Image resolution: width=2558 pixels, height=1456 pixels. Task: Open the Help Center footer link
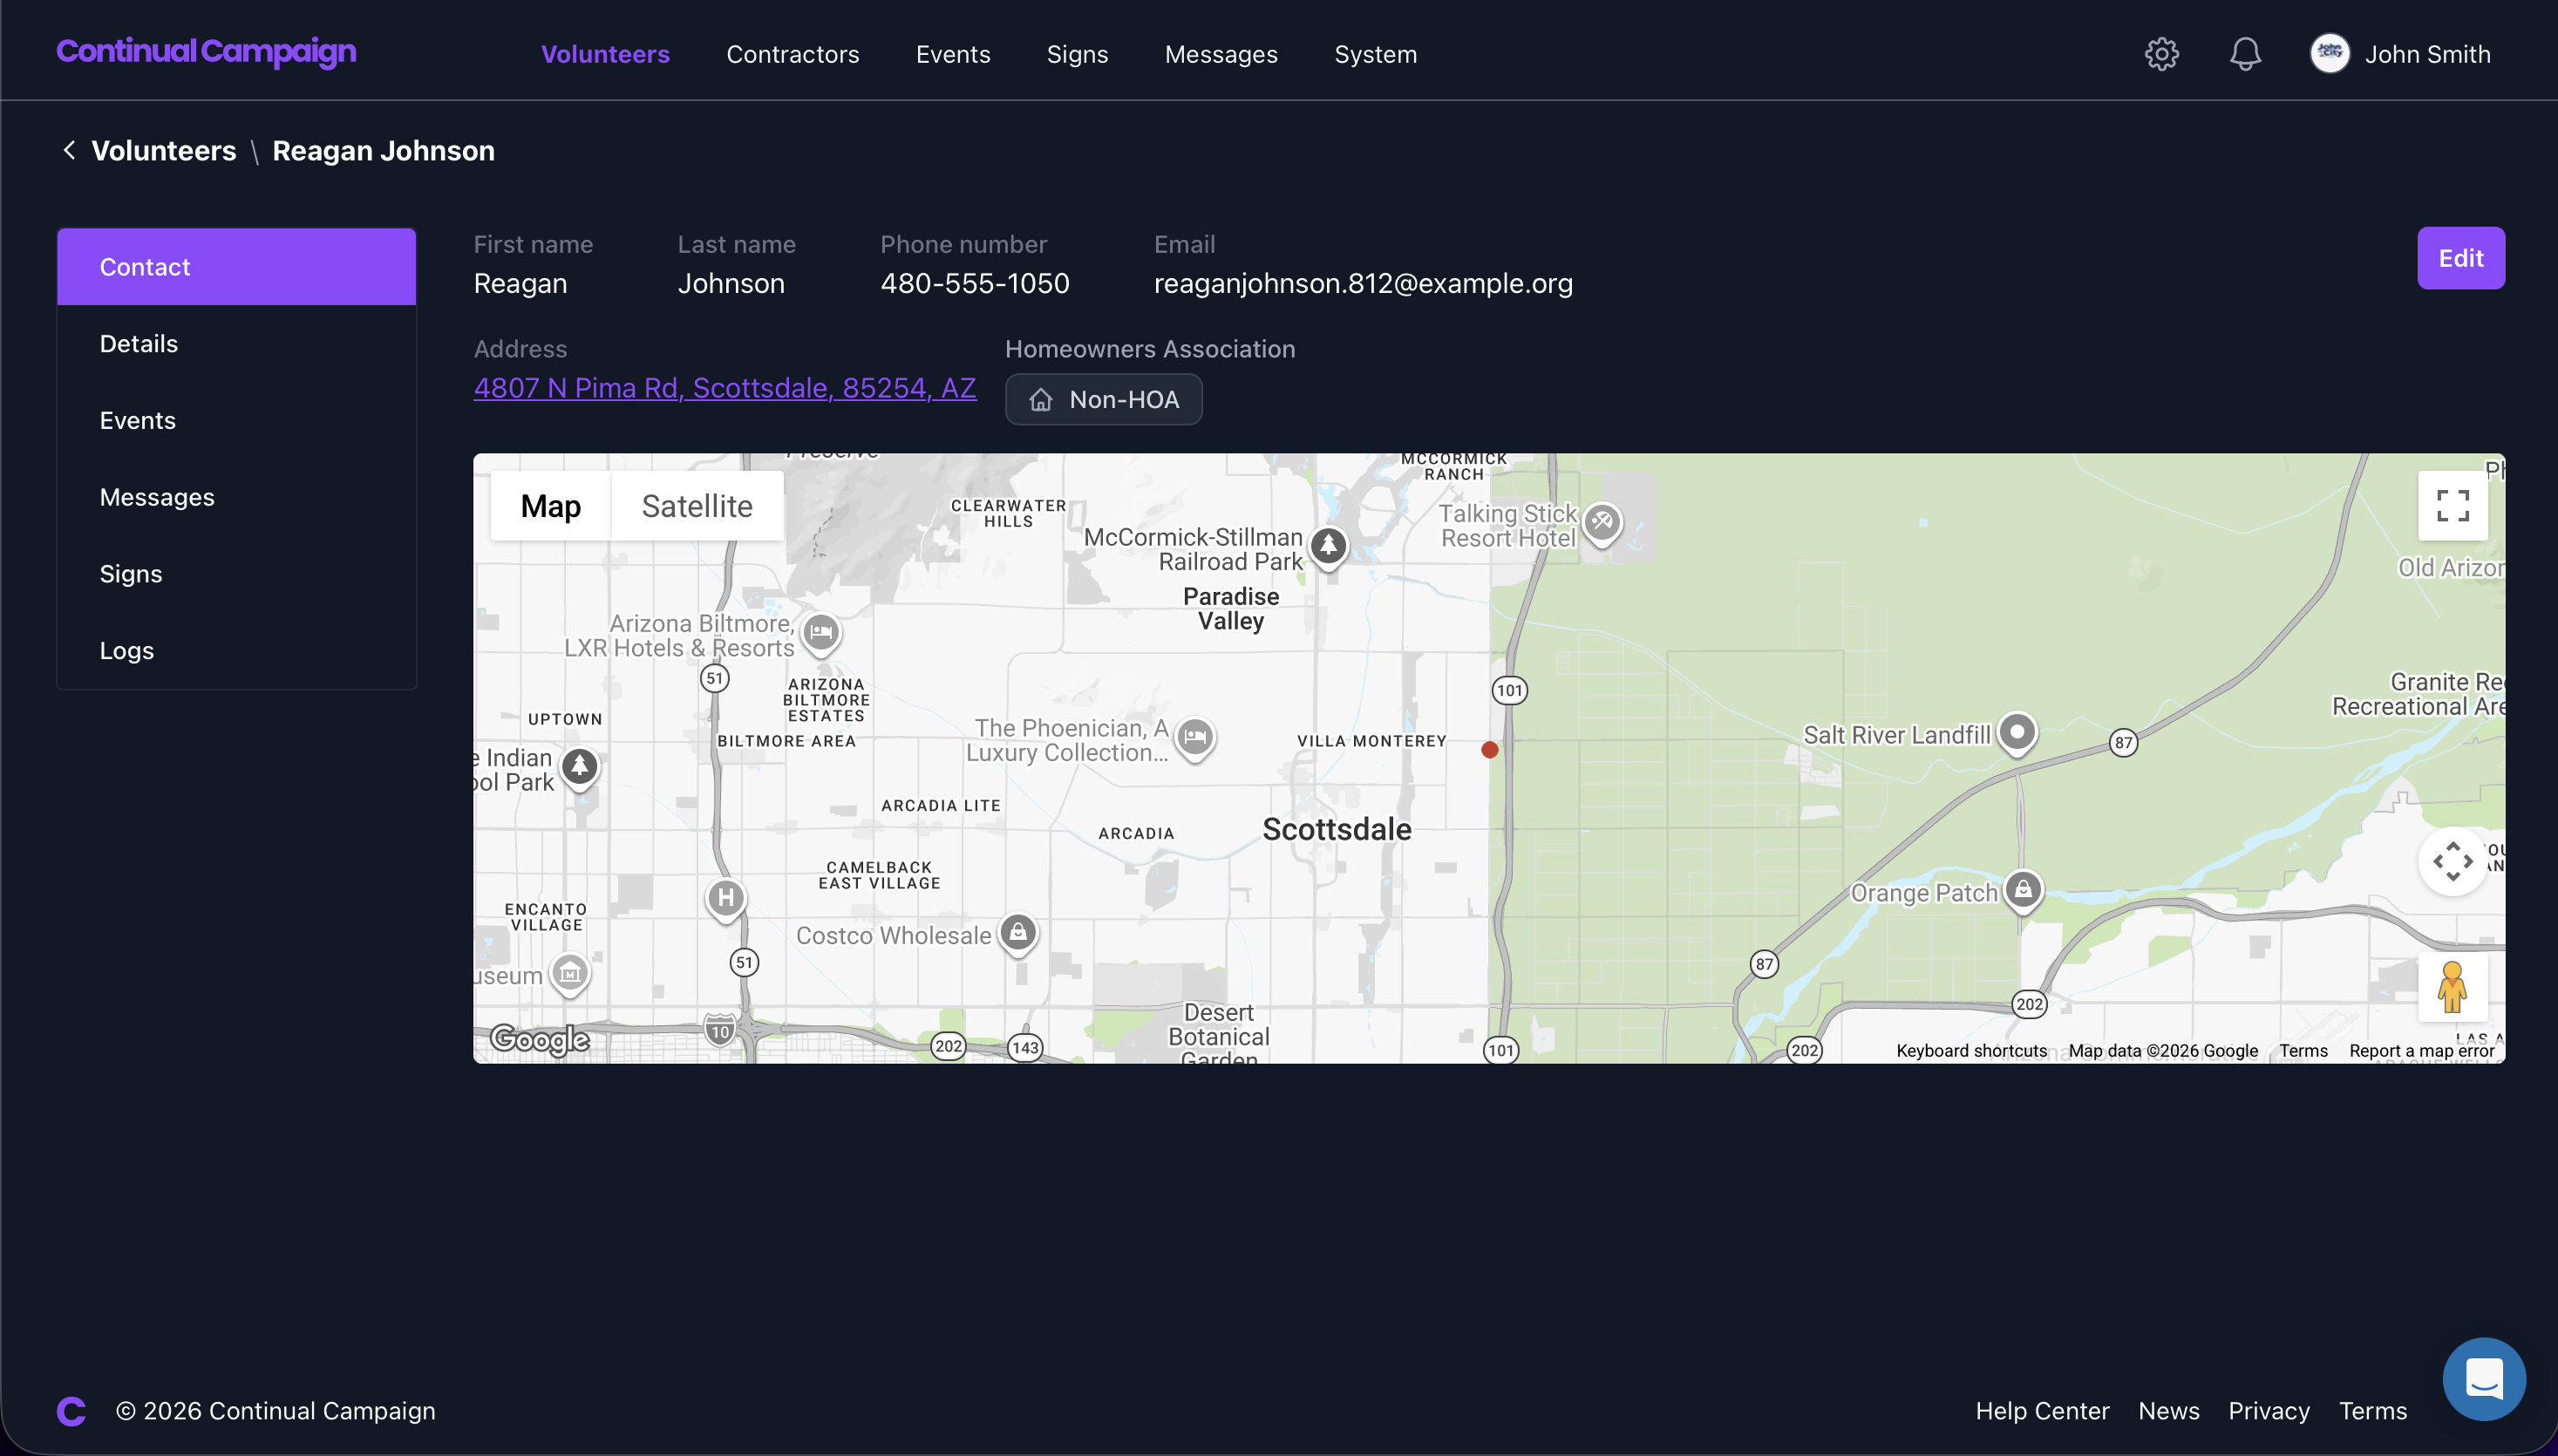click(2042, 1411)
